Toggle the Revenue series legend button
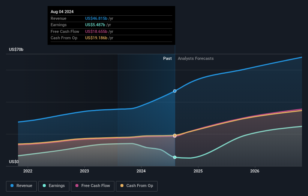 pos(21,186)
